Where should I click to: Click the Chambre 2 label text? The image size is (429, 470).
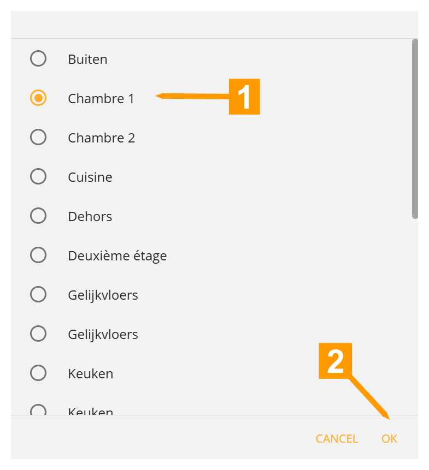coord(101,138)
